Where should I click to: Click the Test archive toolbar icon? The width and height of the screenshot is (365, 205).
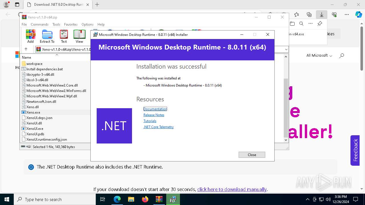click(x=64, y=36)
